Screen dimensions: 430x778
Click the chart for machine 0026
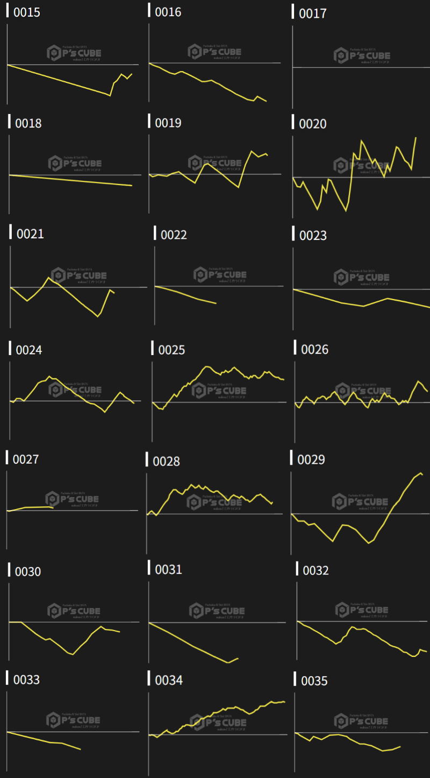click(361, 399)
